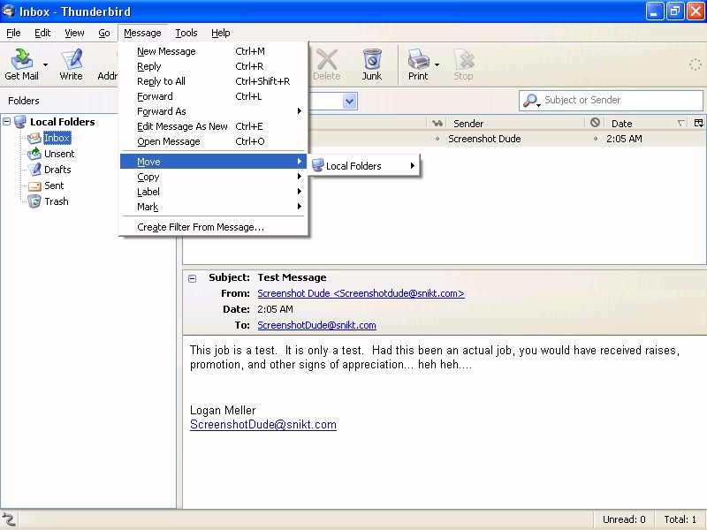707x530 pixels.
Task: Close the open Message menu
Action: tap(142, 33)
